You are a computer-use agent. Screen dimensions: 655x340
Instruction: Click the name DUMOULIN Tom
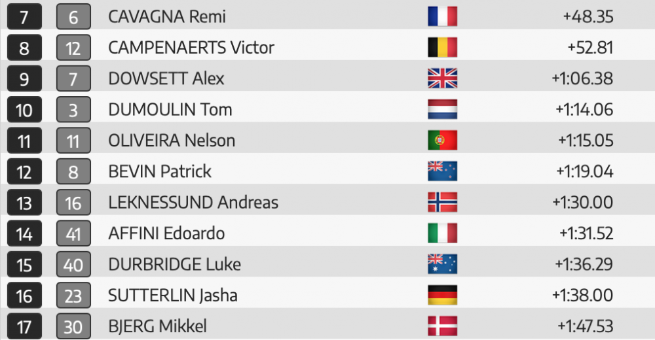pos(170,109)
